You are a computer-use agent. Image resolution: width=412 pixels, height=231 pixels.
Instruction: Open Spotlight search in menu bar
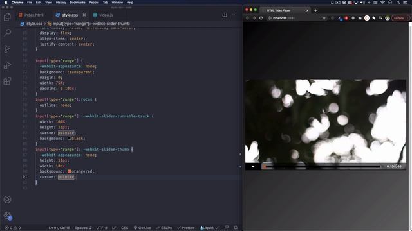tap(398, 3)
